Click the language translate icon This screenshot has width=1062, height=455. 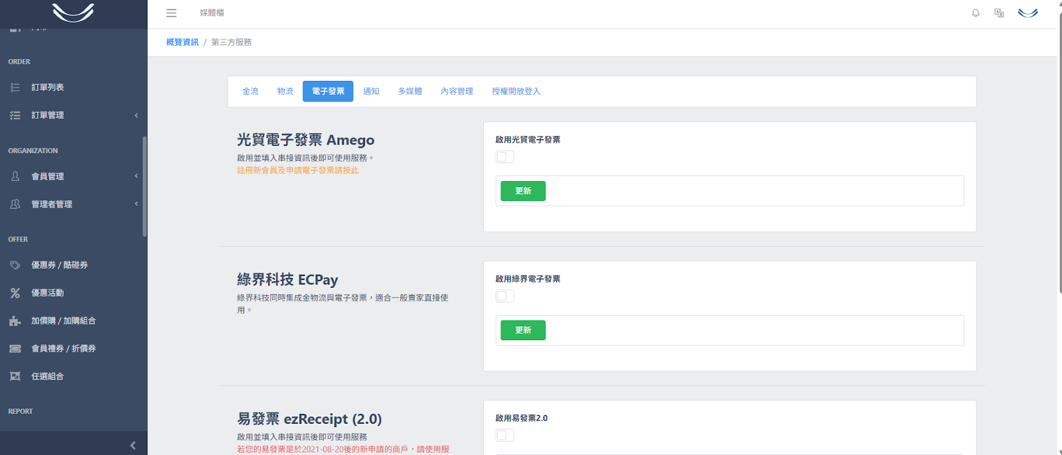(999, 13)
